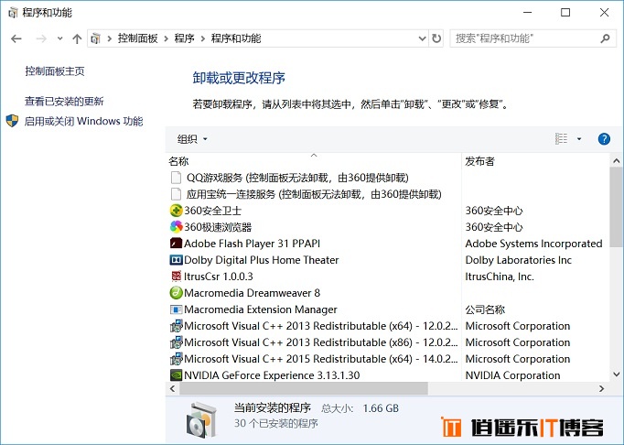Screen dimensions: 624x445
Task: Open help with the question mark icon
Action: 604,139
